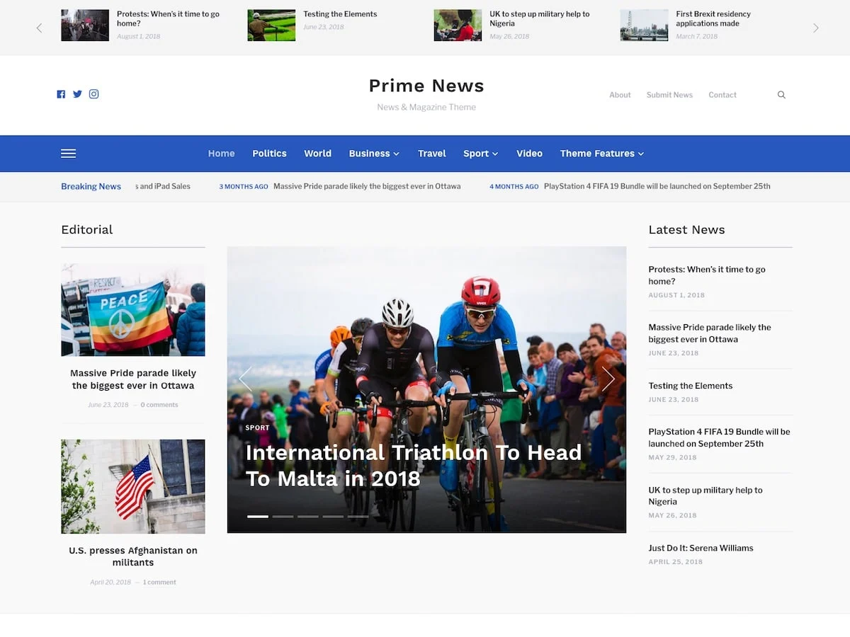
Task: Expand the Theme Features dropdown menu
Action: pos(602,154)
